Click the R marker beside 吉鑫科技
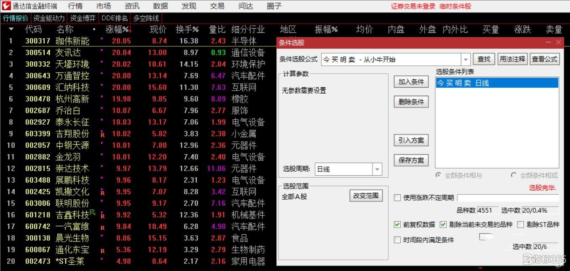The image size is (570, 271). coord(102,216)
